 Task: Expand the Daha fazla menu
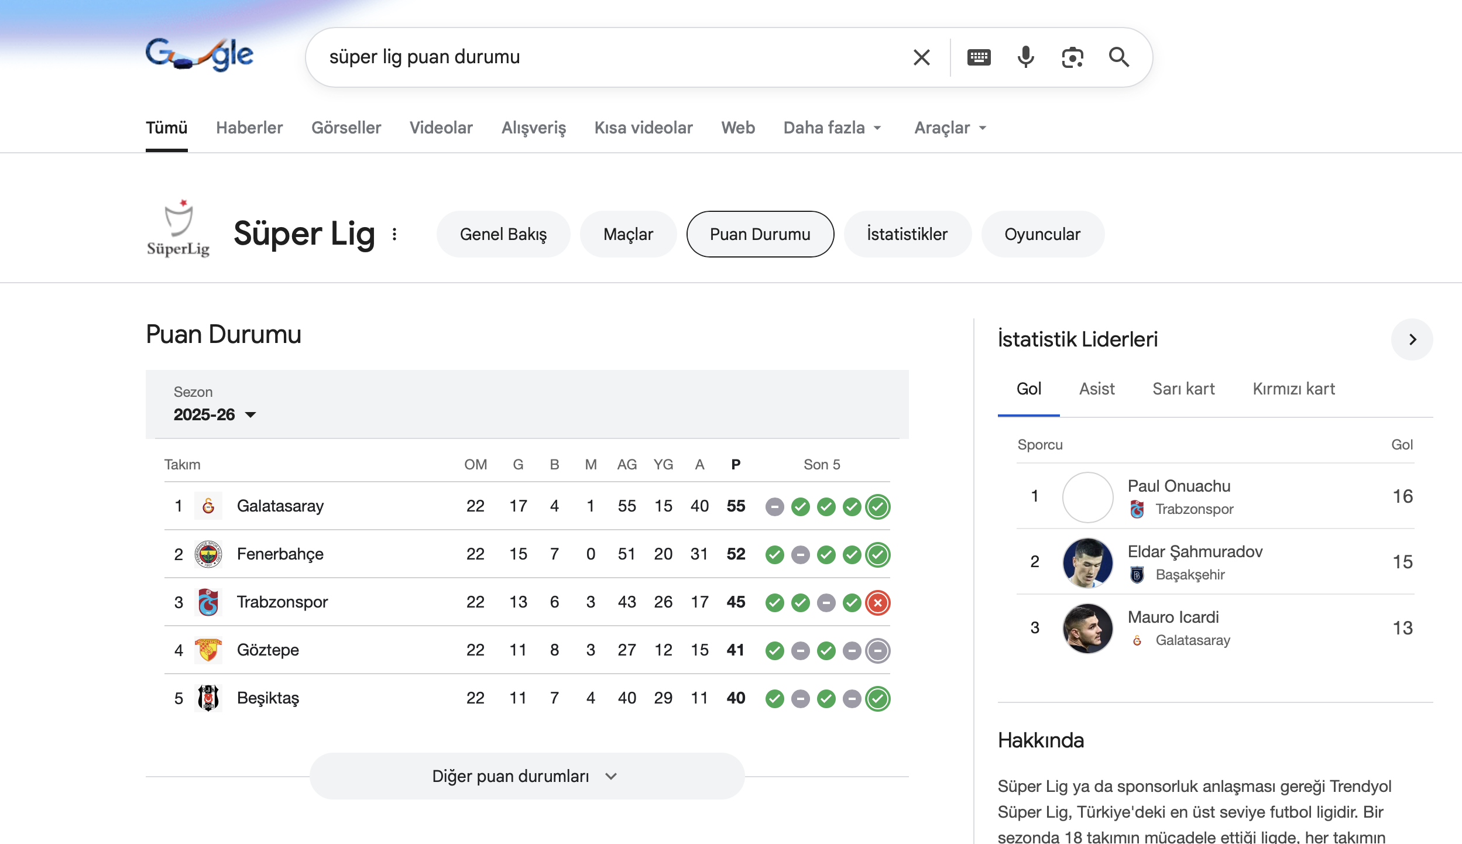(832, 128)
